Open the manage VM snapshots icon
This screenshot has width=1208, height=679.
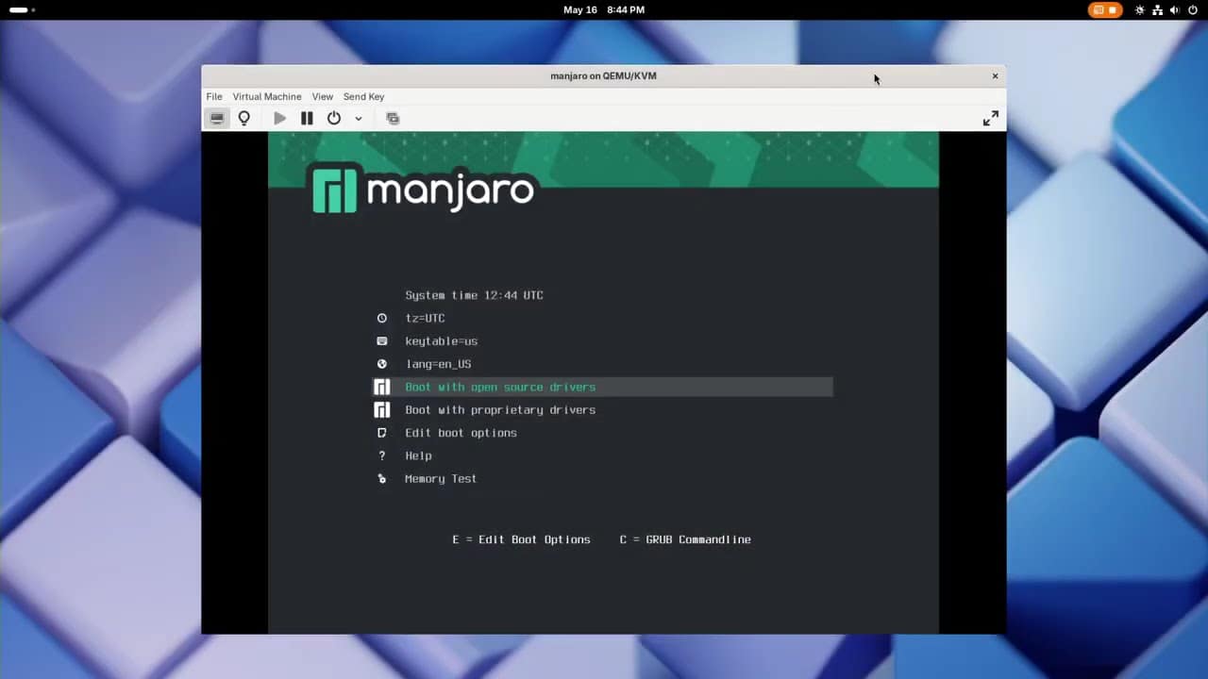393,118
